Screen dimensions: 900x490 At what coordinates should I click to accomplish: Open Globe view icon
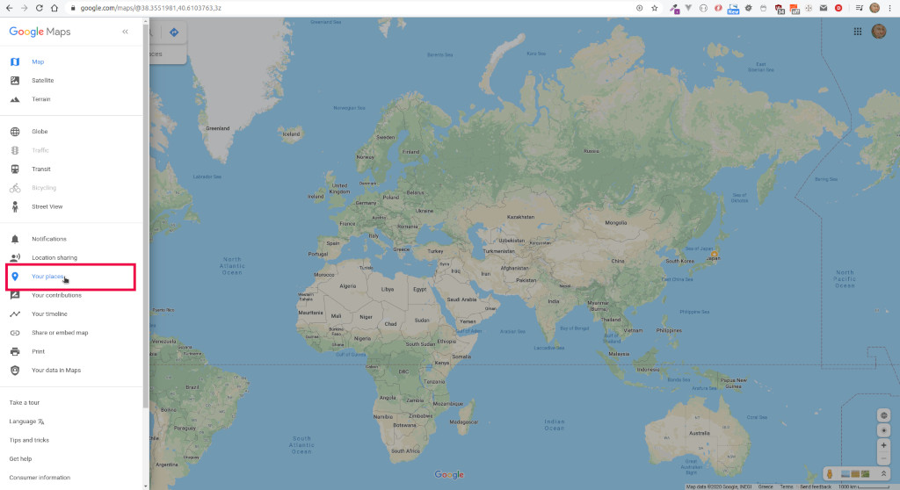[x=15, y=132]
